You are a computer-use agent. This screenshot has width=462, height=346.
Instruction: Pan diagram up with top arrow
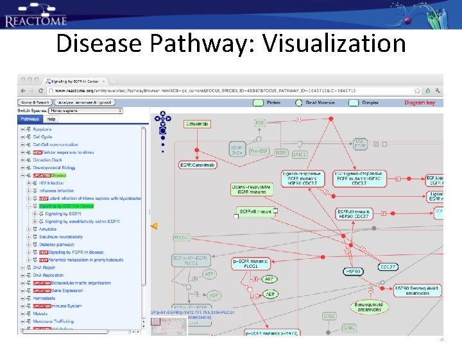point(162,113)
